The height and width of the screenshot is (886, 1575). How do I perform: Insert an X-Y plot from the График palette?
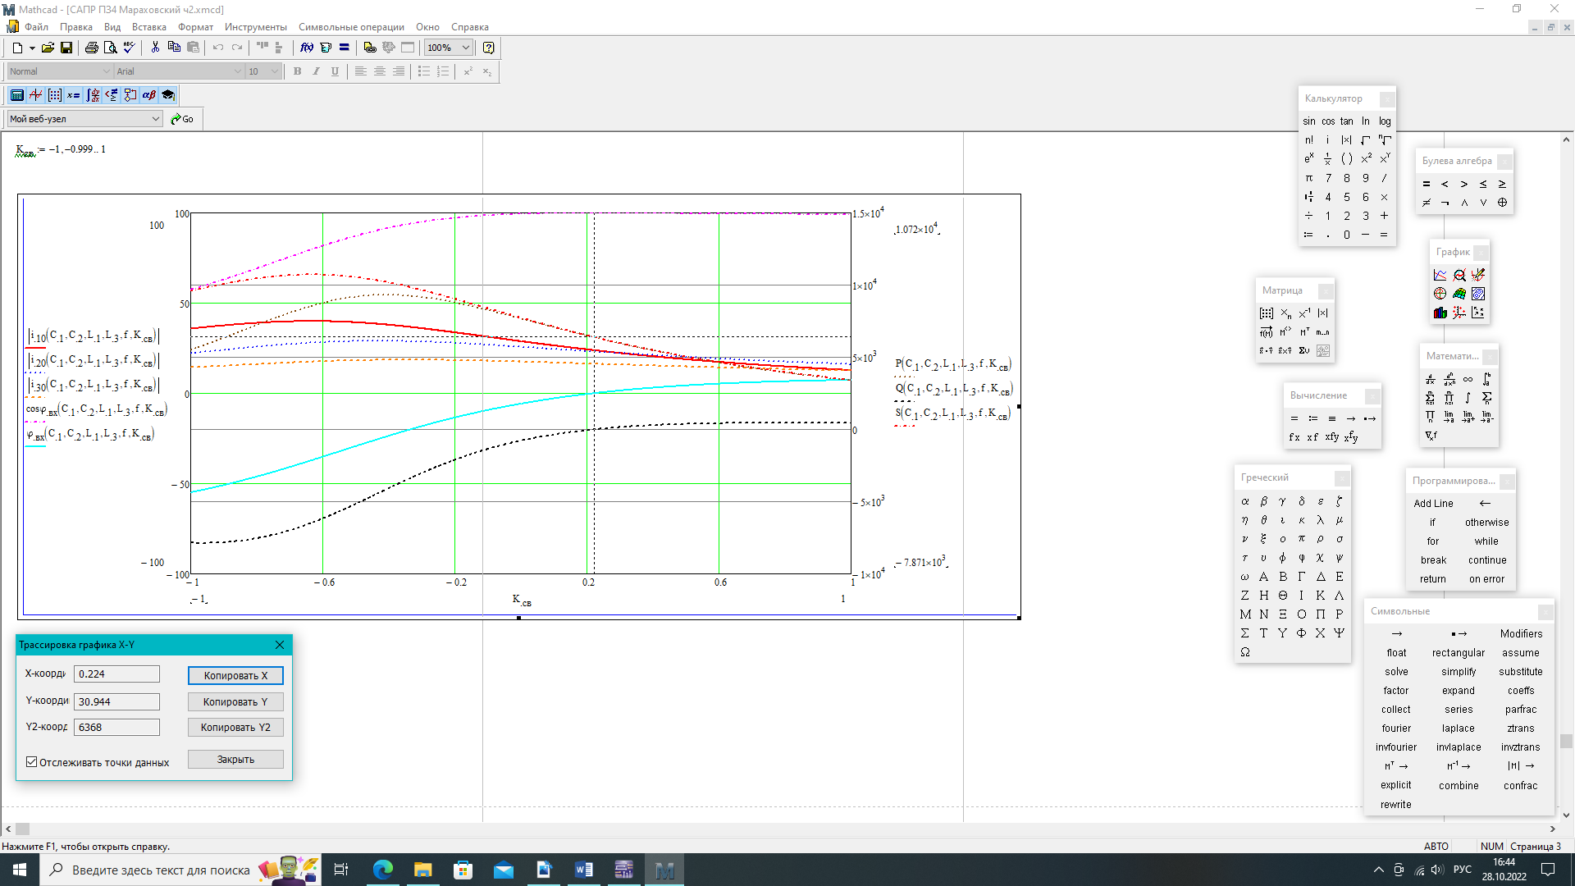point(1440,275)
